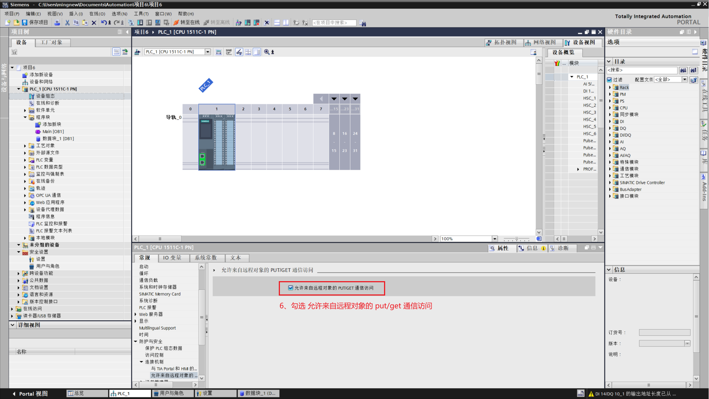Expand the CPU folder in hardware catalog
The height and width of the screenshot is (399, 709).
tap(610, 108)
